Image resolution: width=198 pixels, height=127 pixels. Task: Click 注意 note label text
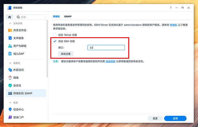(56, 61)
